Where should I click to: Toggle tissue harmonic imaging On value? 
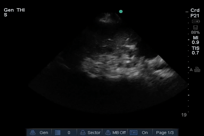pos(145,133)
